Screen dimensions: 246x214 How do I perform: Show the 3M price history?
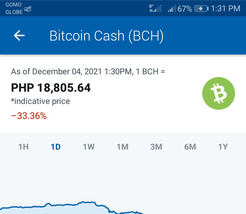pos(156,147)
